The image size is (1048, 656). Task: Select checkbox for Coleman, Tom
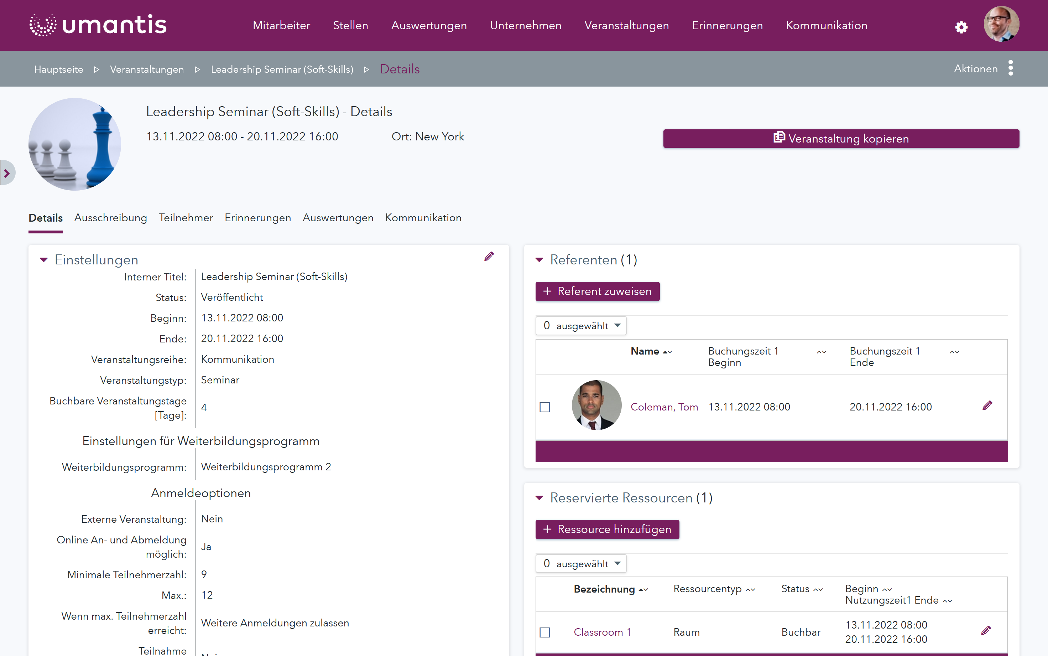tap(544, 407)
